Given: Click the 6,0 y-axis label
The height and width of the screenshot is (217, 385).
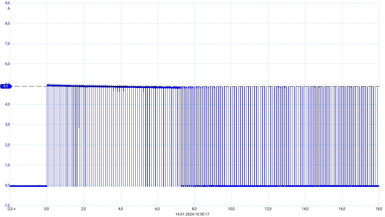Looking at the screenshot, I should [8, 64].
